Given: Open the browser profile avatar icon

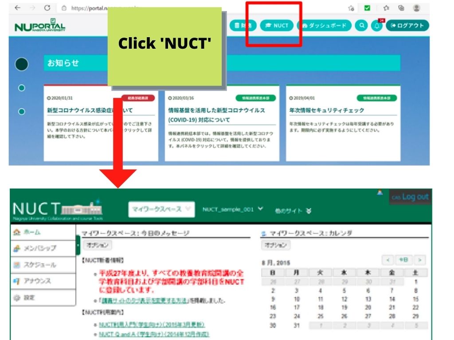Looking at the screenshot, I should point(417,8).
